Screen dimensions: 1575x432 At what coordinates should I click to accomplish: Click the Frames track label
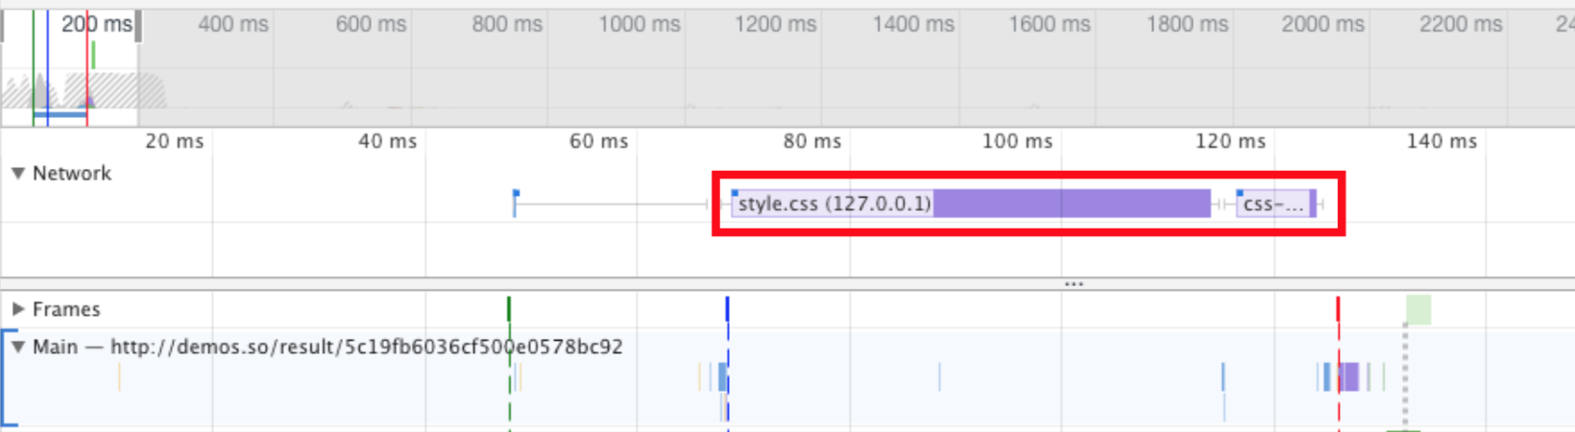point(66,309)
